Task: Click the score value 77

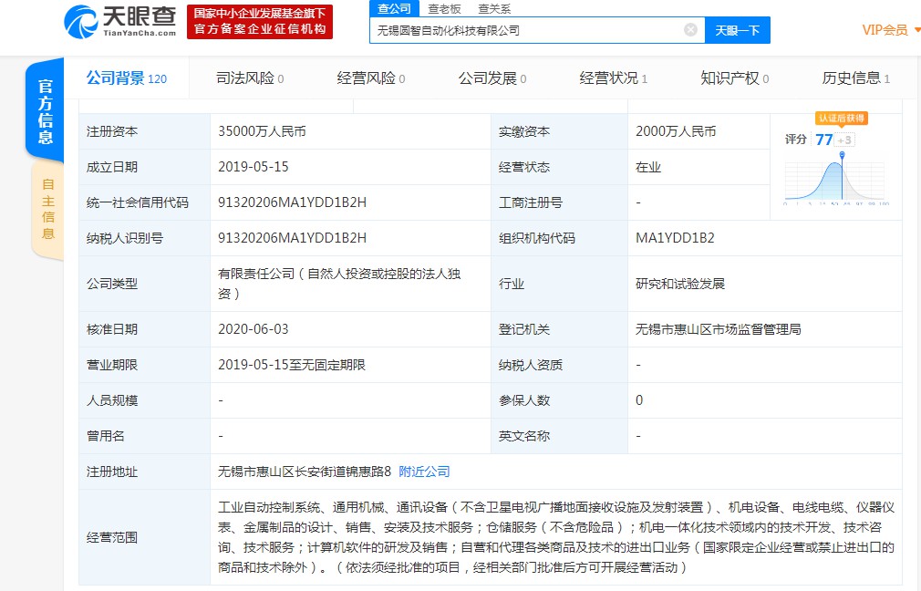Action: pos(823,140)
